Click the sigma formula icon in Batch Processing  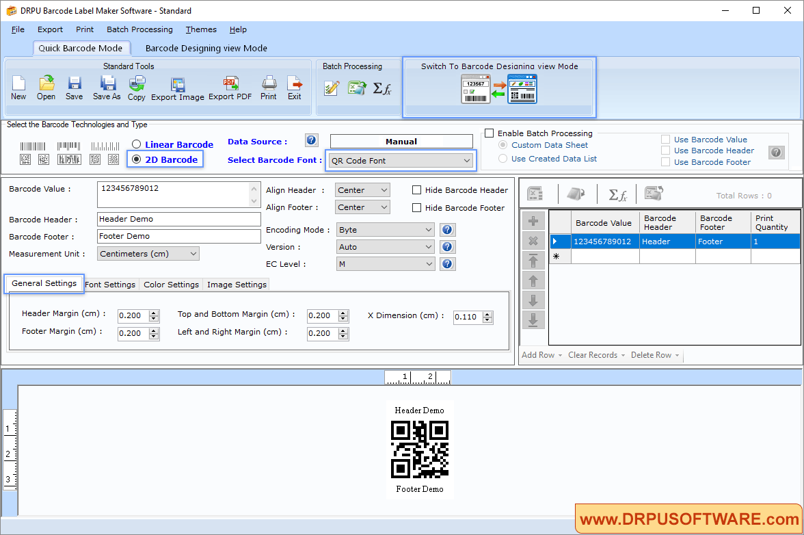click(x=382, y=88)
